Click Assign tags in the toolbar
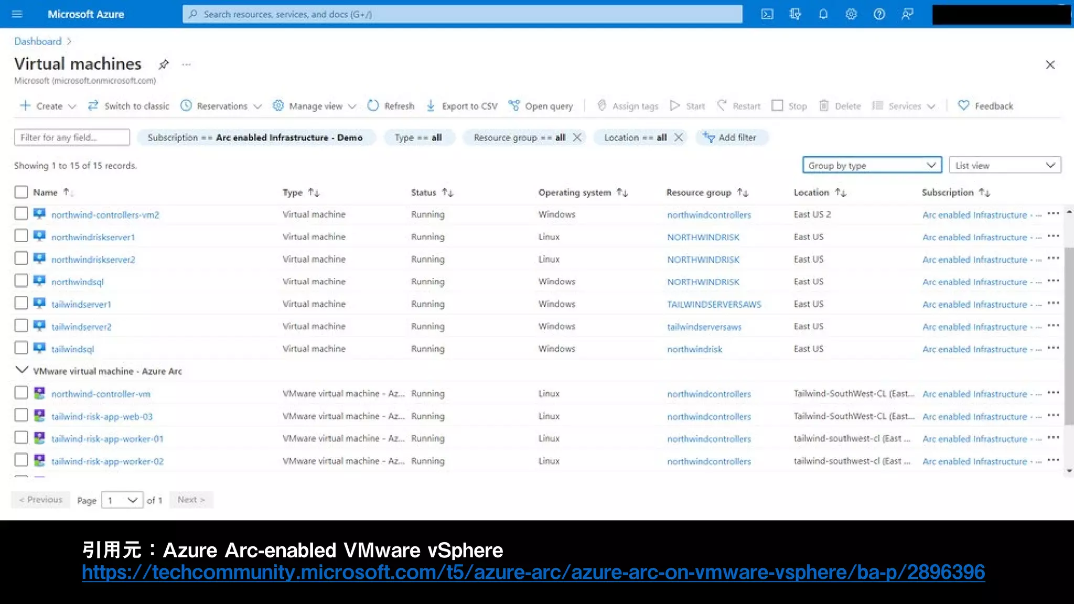This screenshot has height=604, width=1074. tap(627, 106)
